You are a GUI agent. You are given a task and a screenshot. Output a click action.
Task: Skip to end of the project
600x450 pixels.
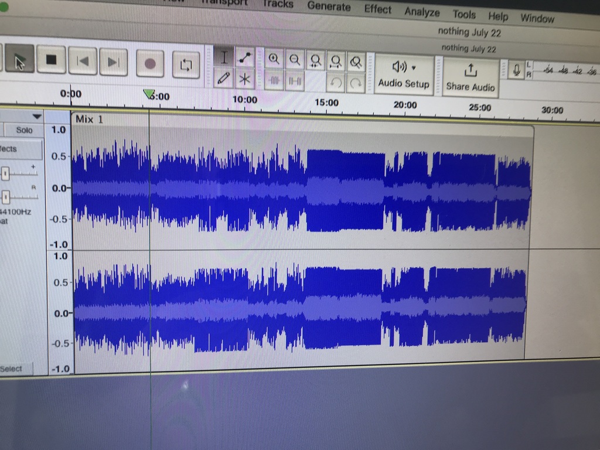pos(113,62)
